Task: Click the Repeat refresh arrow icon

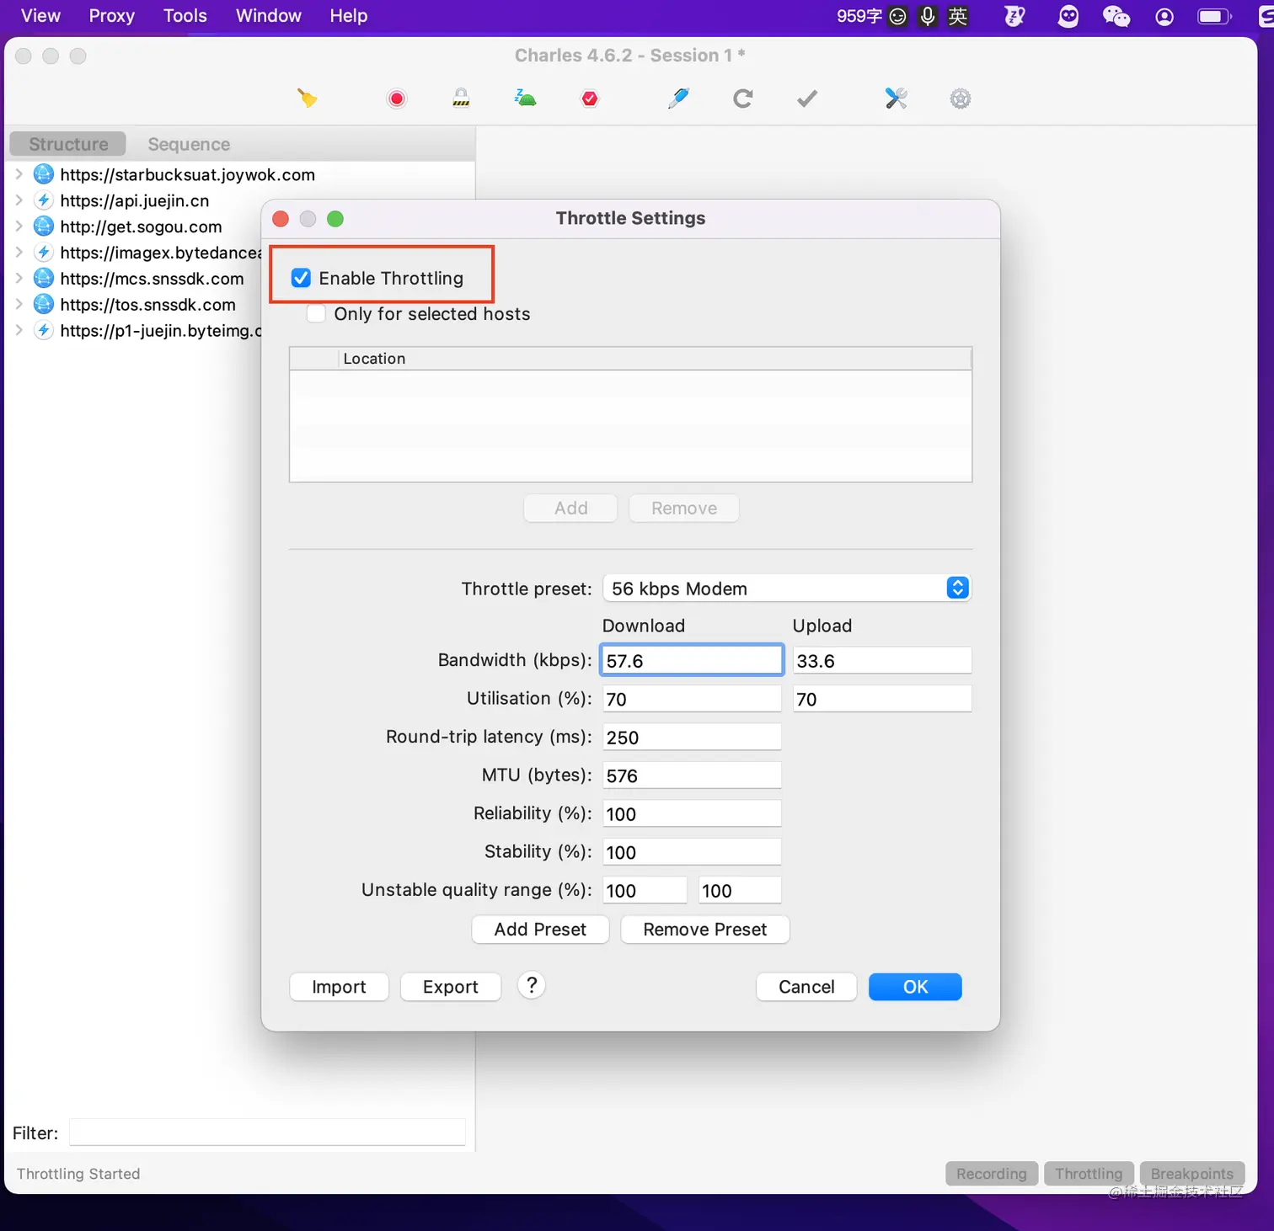Action: [742, 99]
